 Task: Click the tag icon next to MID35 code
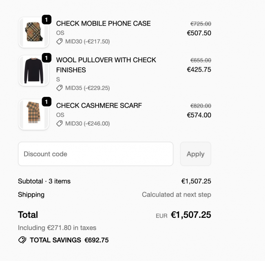click(x=60, y=88)
